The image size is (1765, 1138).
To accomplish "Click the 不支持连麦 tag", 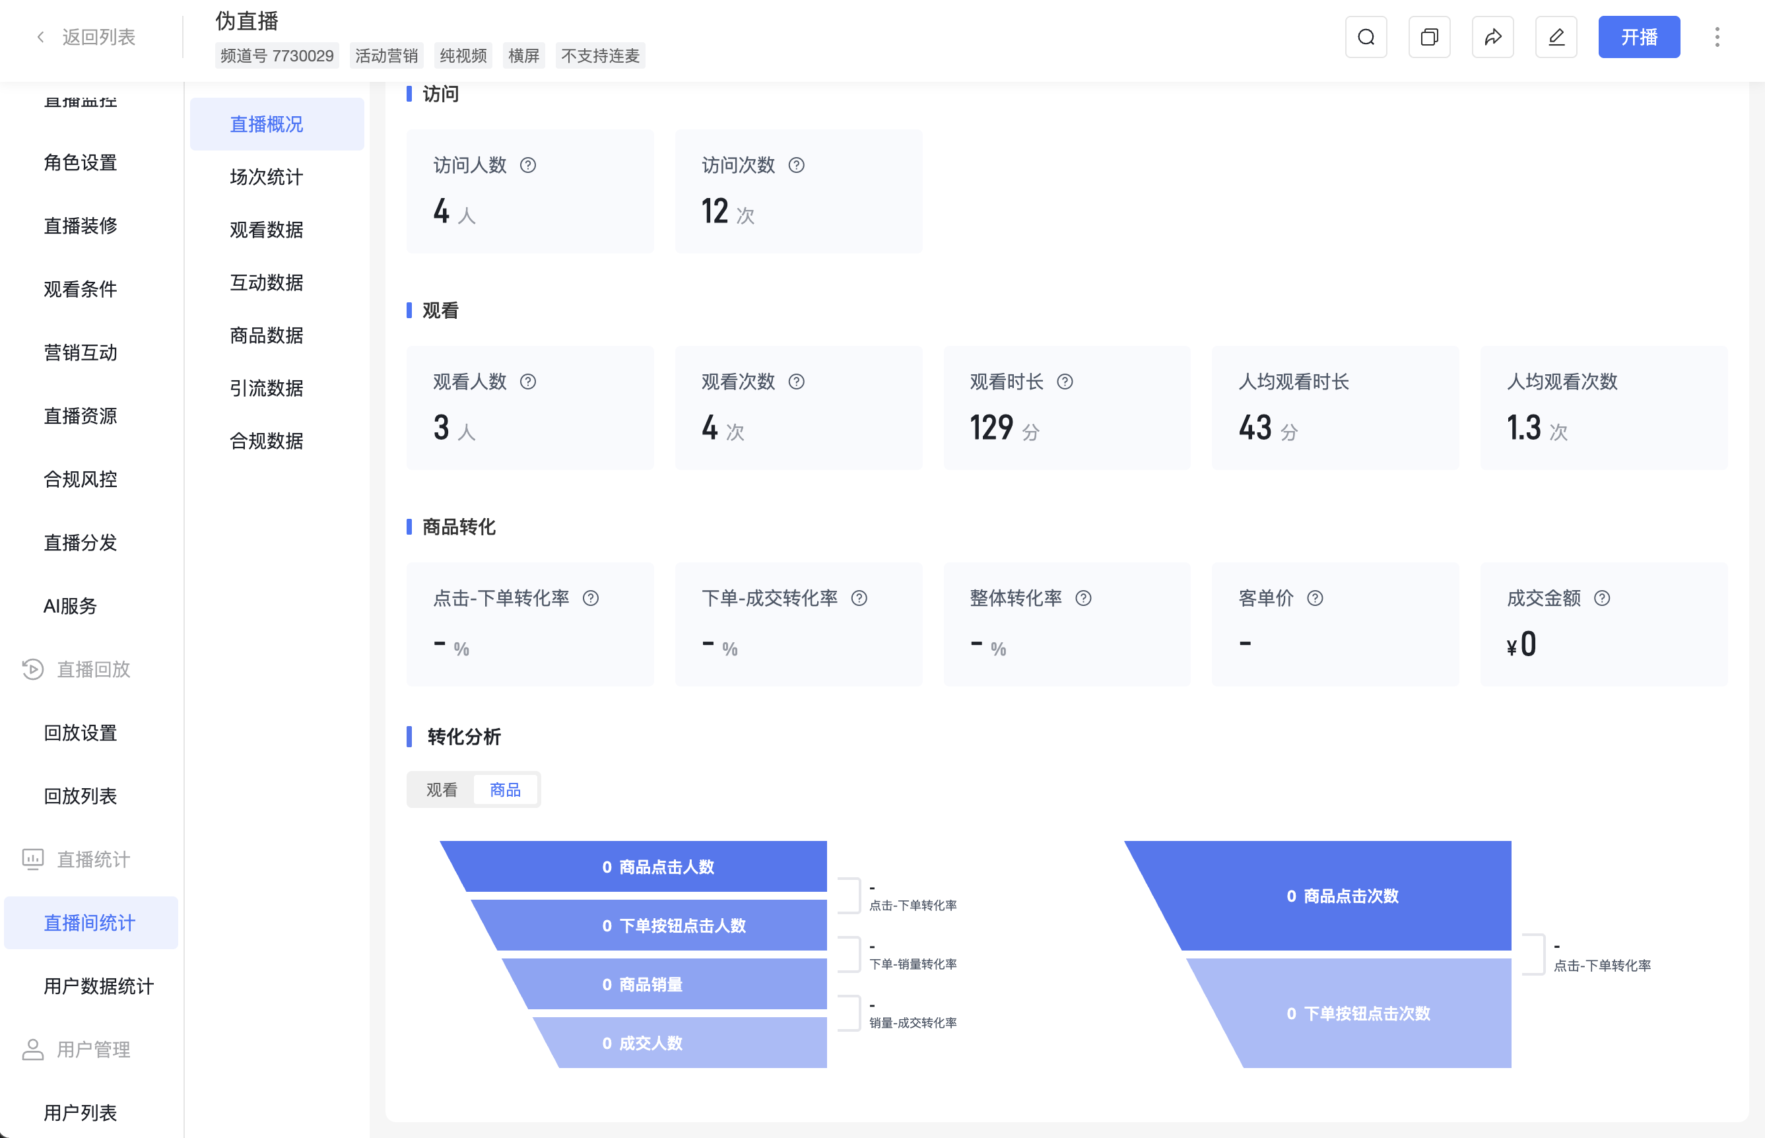I will [600, 55].
